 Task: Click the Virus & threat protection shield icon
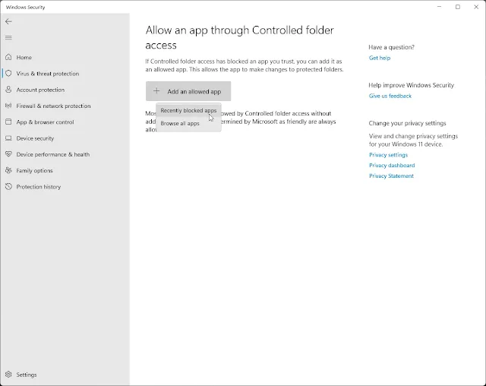8,73
